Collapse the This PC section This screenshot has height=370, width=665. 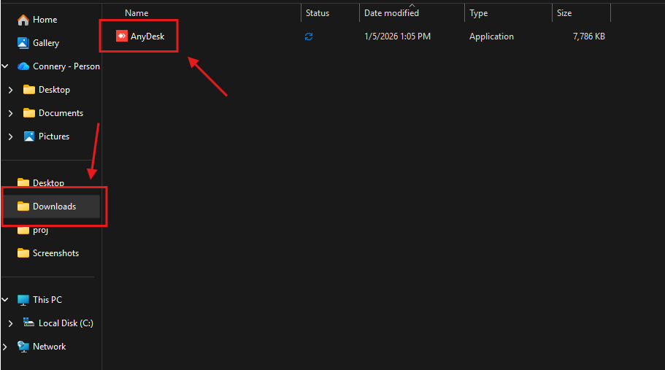(x=5, y=300)
